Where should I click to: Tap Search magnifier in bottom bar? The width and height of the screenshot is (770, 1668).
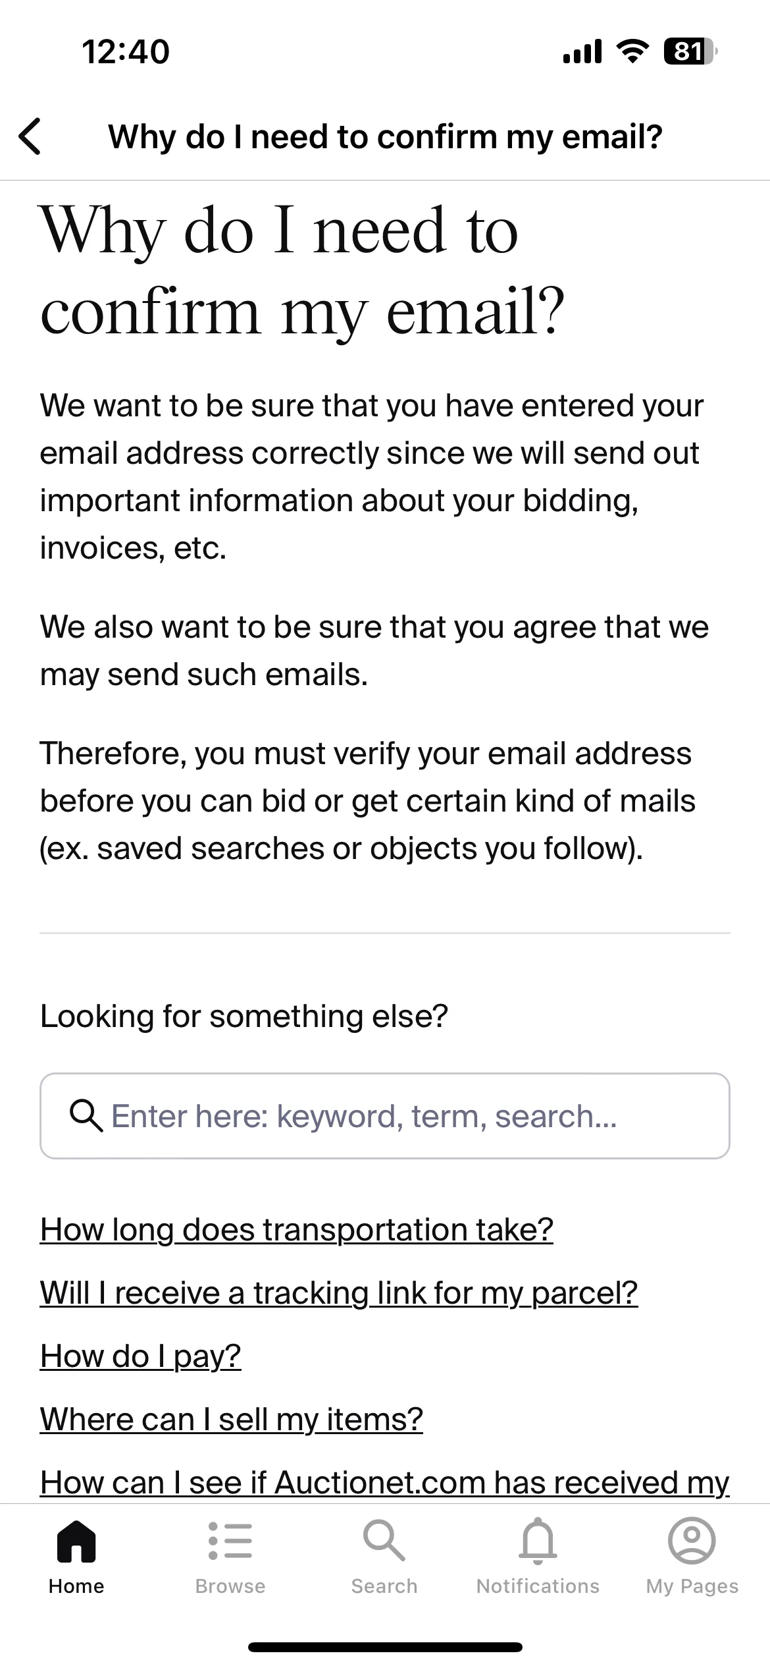coord(384,1540)
